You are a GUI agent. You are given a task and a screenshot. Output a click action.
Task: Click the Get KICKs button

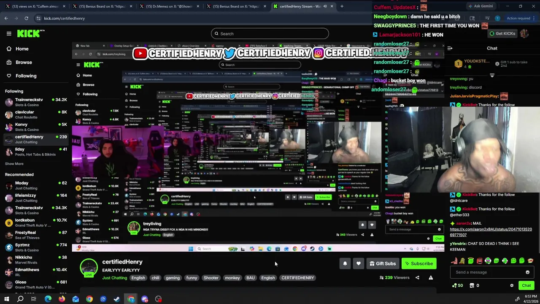(x=502, y=33)
